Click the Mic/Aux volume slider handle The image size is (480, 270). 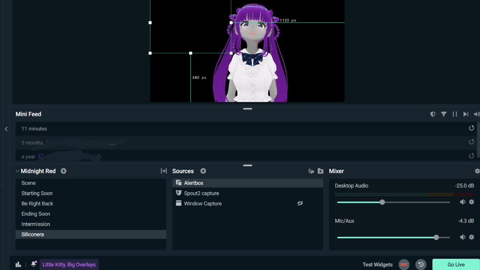coord(436,237)
